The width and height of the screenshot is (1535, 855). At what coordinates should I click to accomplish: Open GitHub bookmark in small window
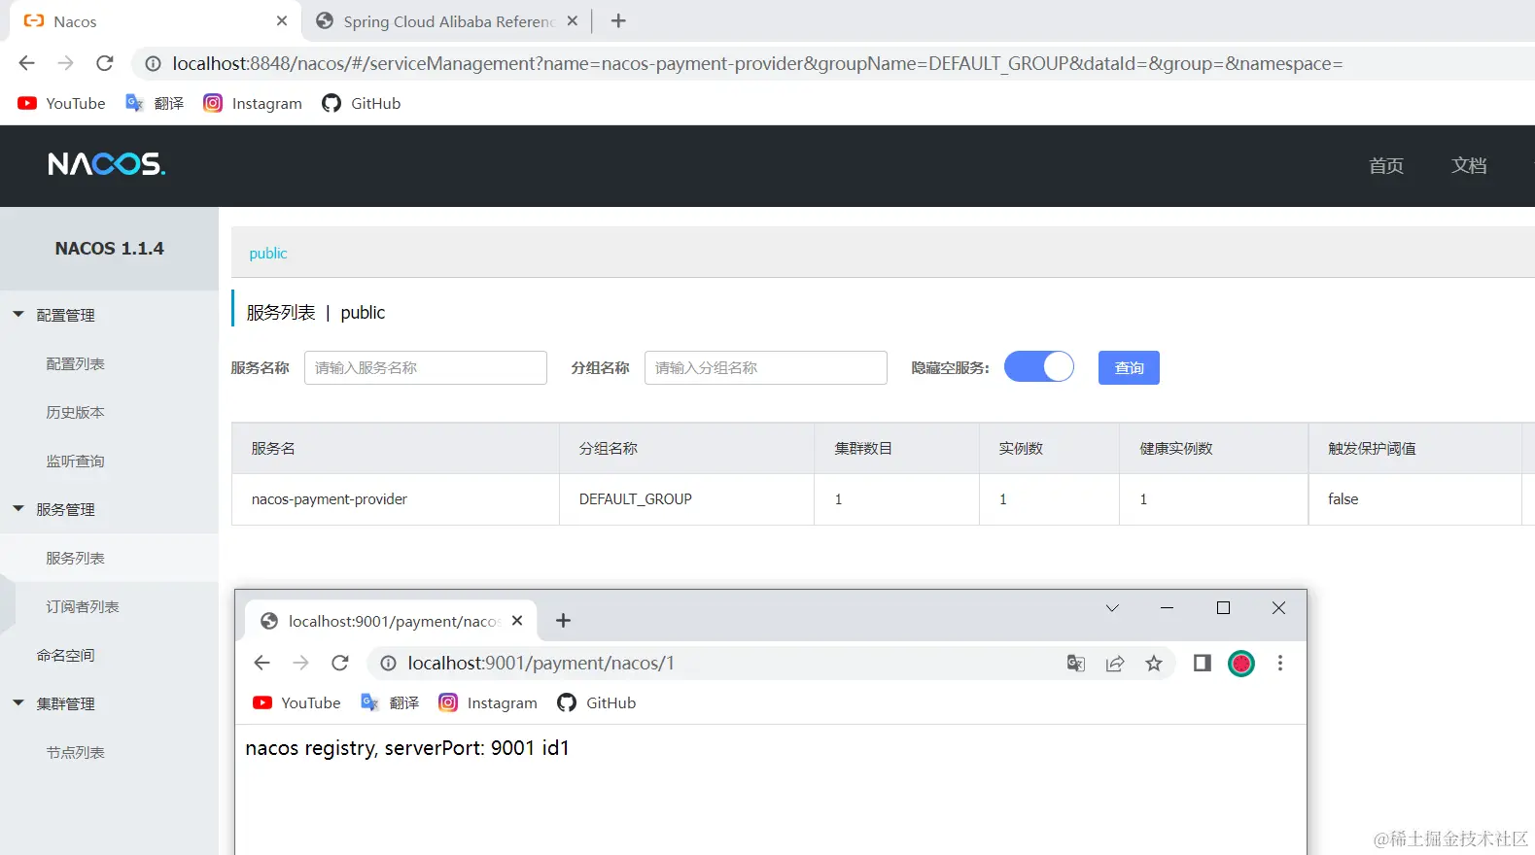tap(597, 702)
